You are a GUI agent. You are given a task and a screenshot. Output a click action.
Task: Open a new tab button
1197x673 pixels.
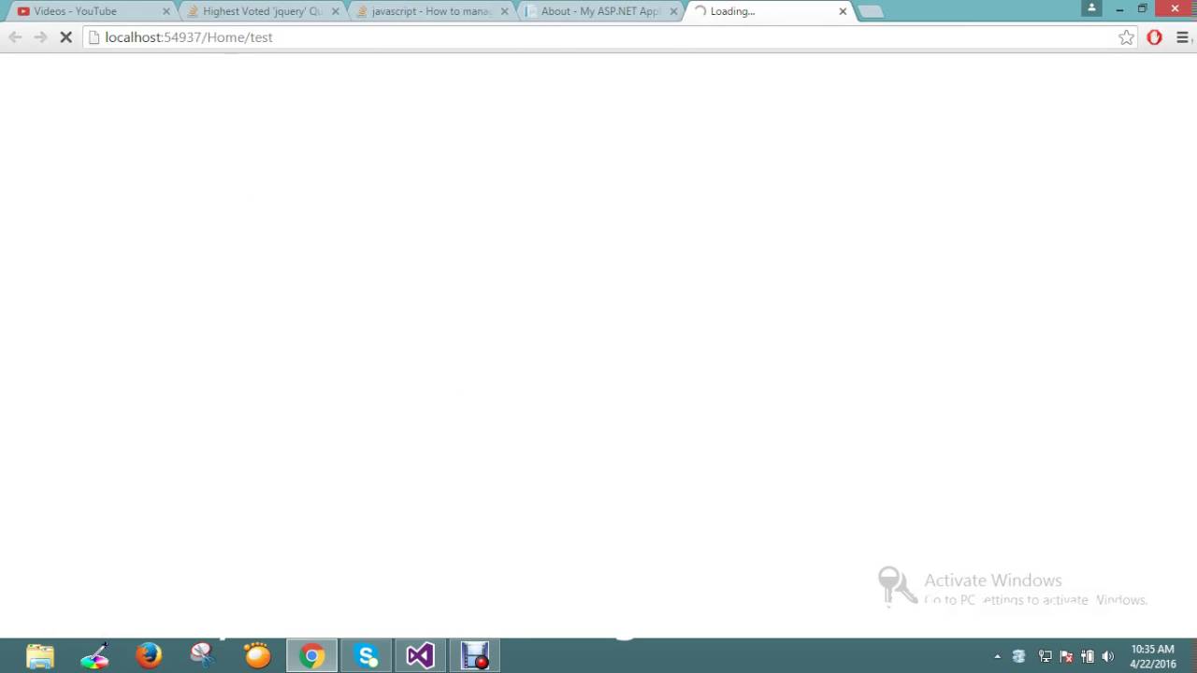871,11
